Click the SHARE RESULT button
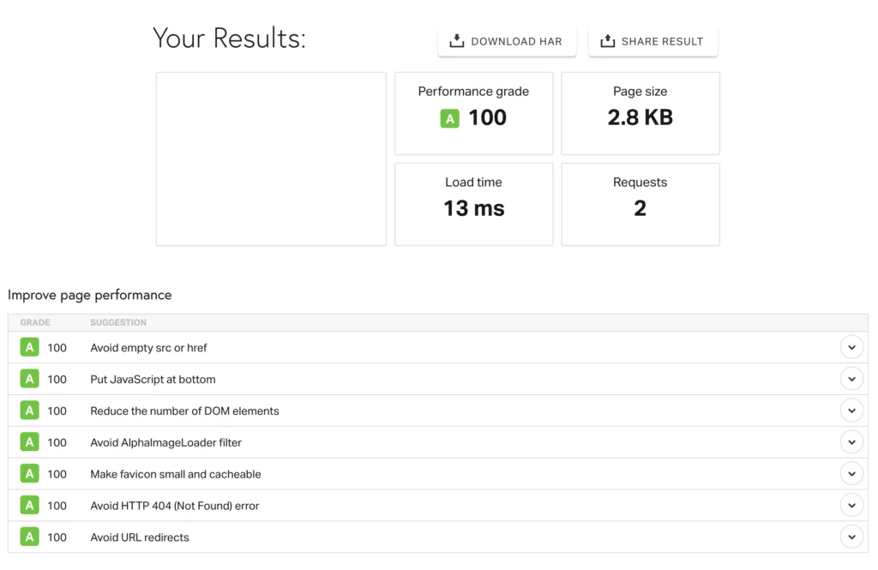This screenshot has height=570, width=878. click(653, 39)
